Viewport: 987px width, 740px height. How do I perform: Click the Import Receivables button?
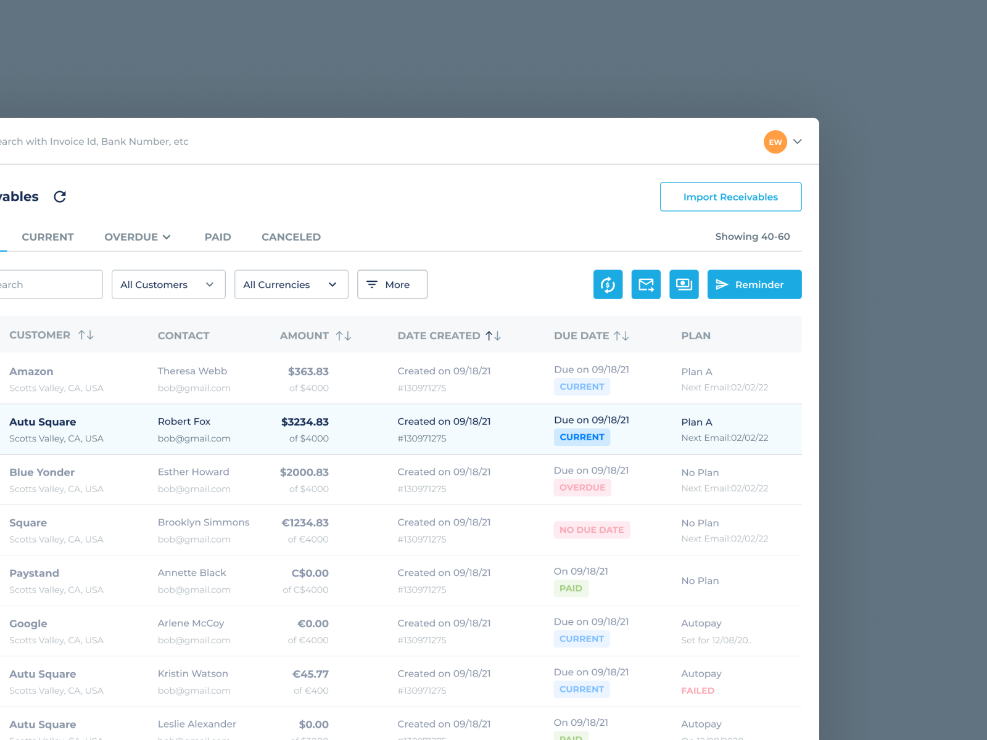point(731,197)
